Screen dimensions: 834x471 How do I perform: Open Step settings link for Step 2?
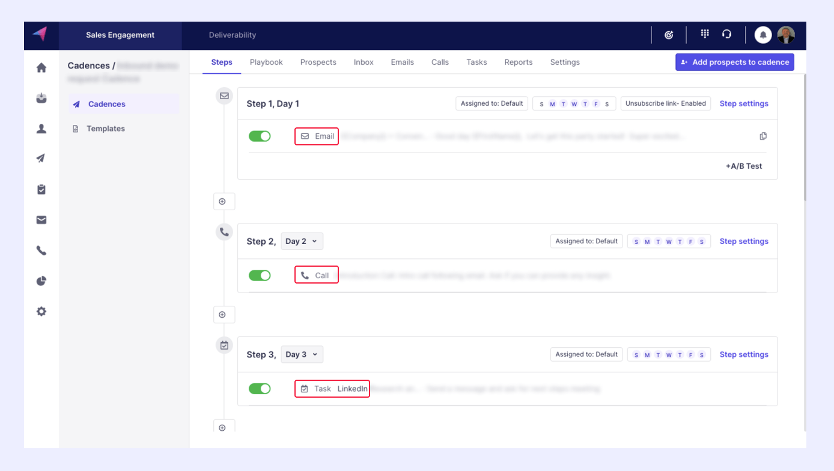(x=744, y=242)
